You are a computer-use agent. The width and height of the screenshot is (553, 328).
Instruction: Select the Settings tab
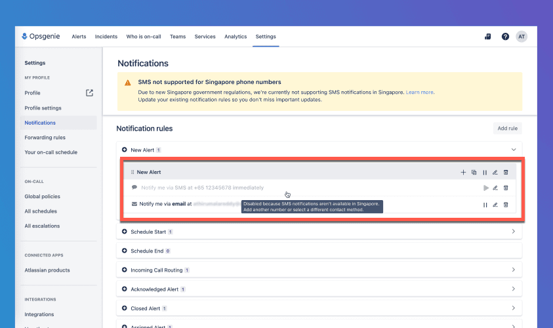tap(266, 37)
